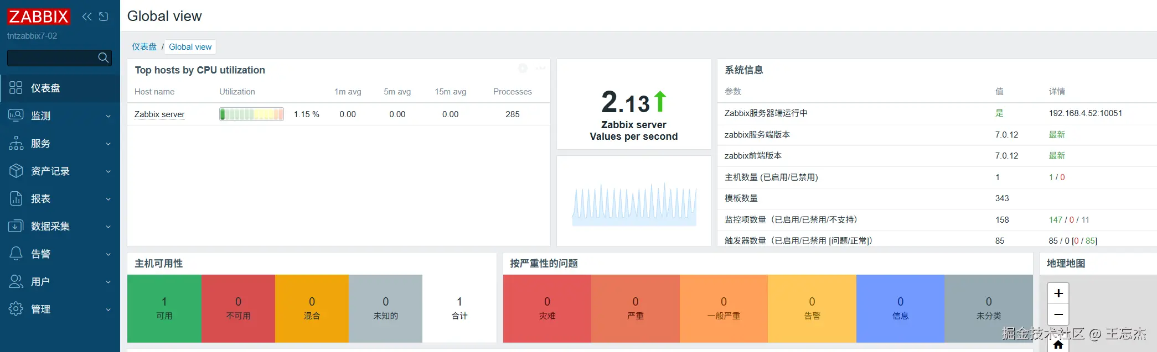The height and width of the screenshot is (352, 1157).
Task: Click the grey 未知的 availability tile
Action: point(385,308)
